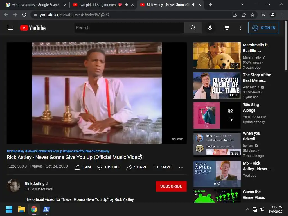
Task: Dislike the video
Action: [x=109, y=167]
